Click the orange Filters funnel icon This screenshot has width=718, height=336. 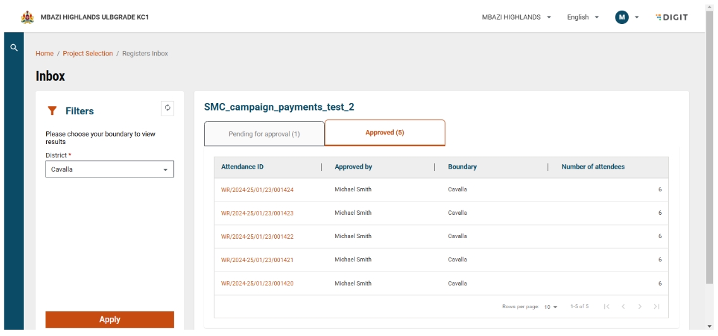tap(53, 111)
